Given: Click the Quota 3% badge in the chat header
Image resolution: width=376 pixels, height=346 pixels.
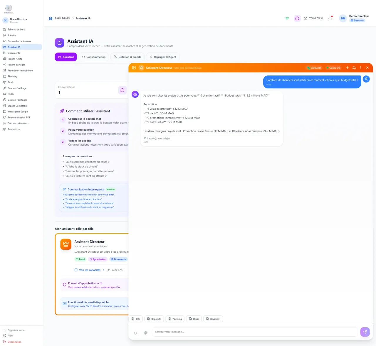Looking at the screenshot, I should 333,68.
